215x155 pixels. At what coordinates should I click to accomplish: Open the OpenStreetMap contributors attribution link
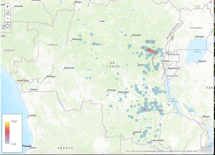coord(155,151)
